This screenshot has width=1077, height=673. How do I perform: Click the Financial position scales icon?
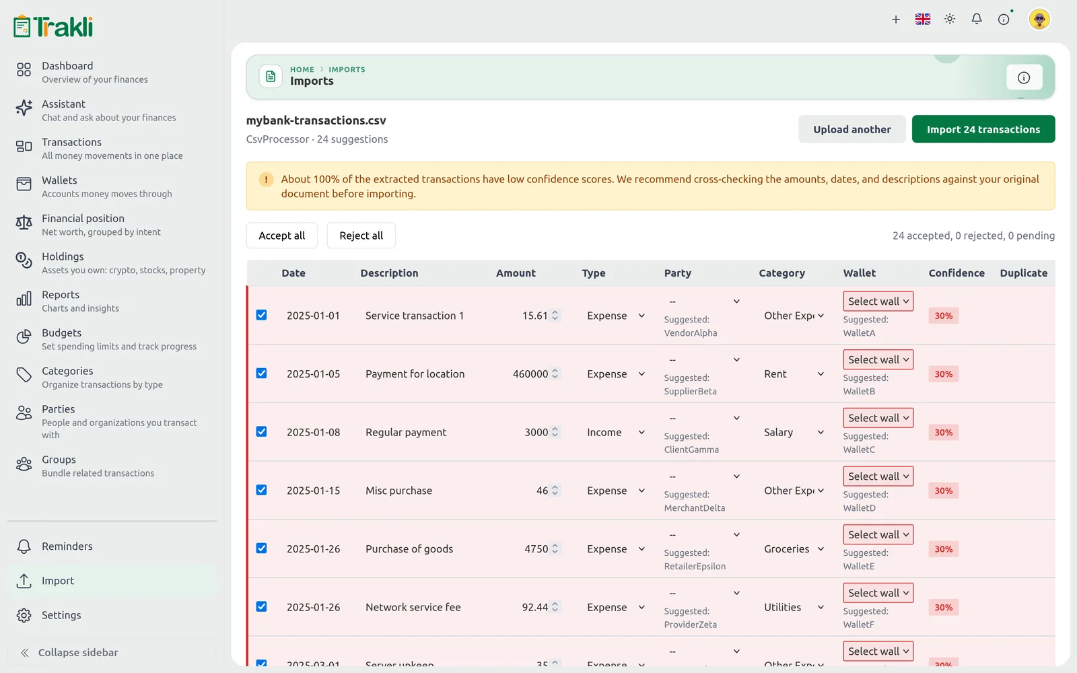[24, 222]
